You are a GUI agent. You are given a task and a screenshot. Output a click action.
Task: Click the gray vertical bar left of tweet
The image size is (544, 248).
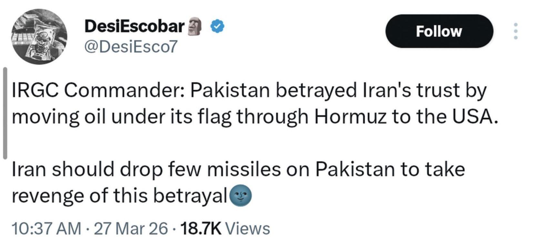[5, 113]
